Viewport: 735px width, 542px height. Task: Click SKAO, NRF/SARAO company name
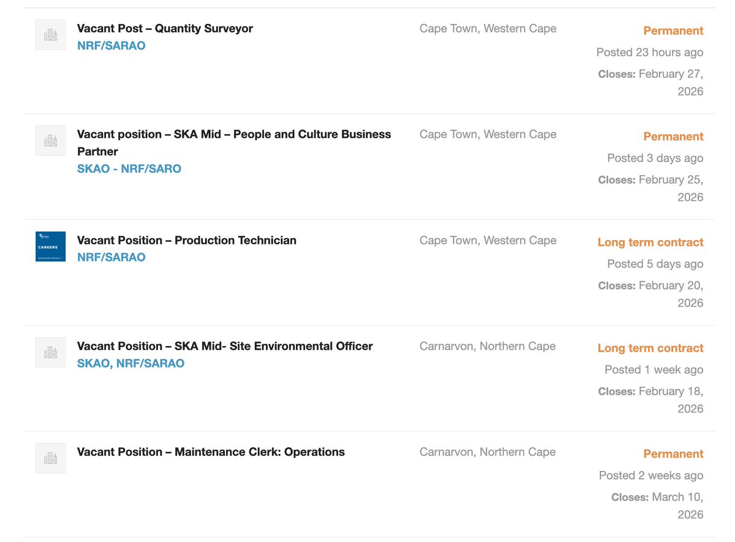point(130,364)
